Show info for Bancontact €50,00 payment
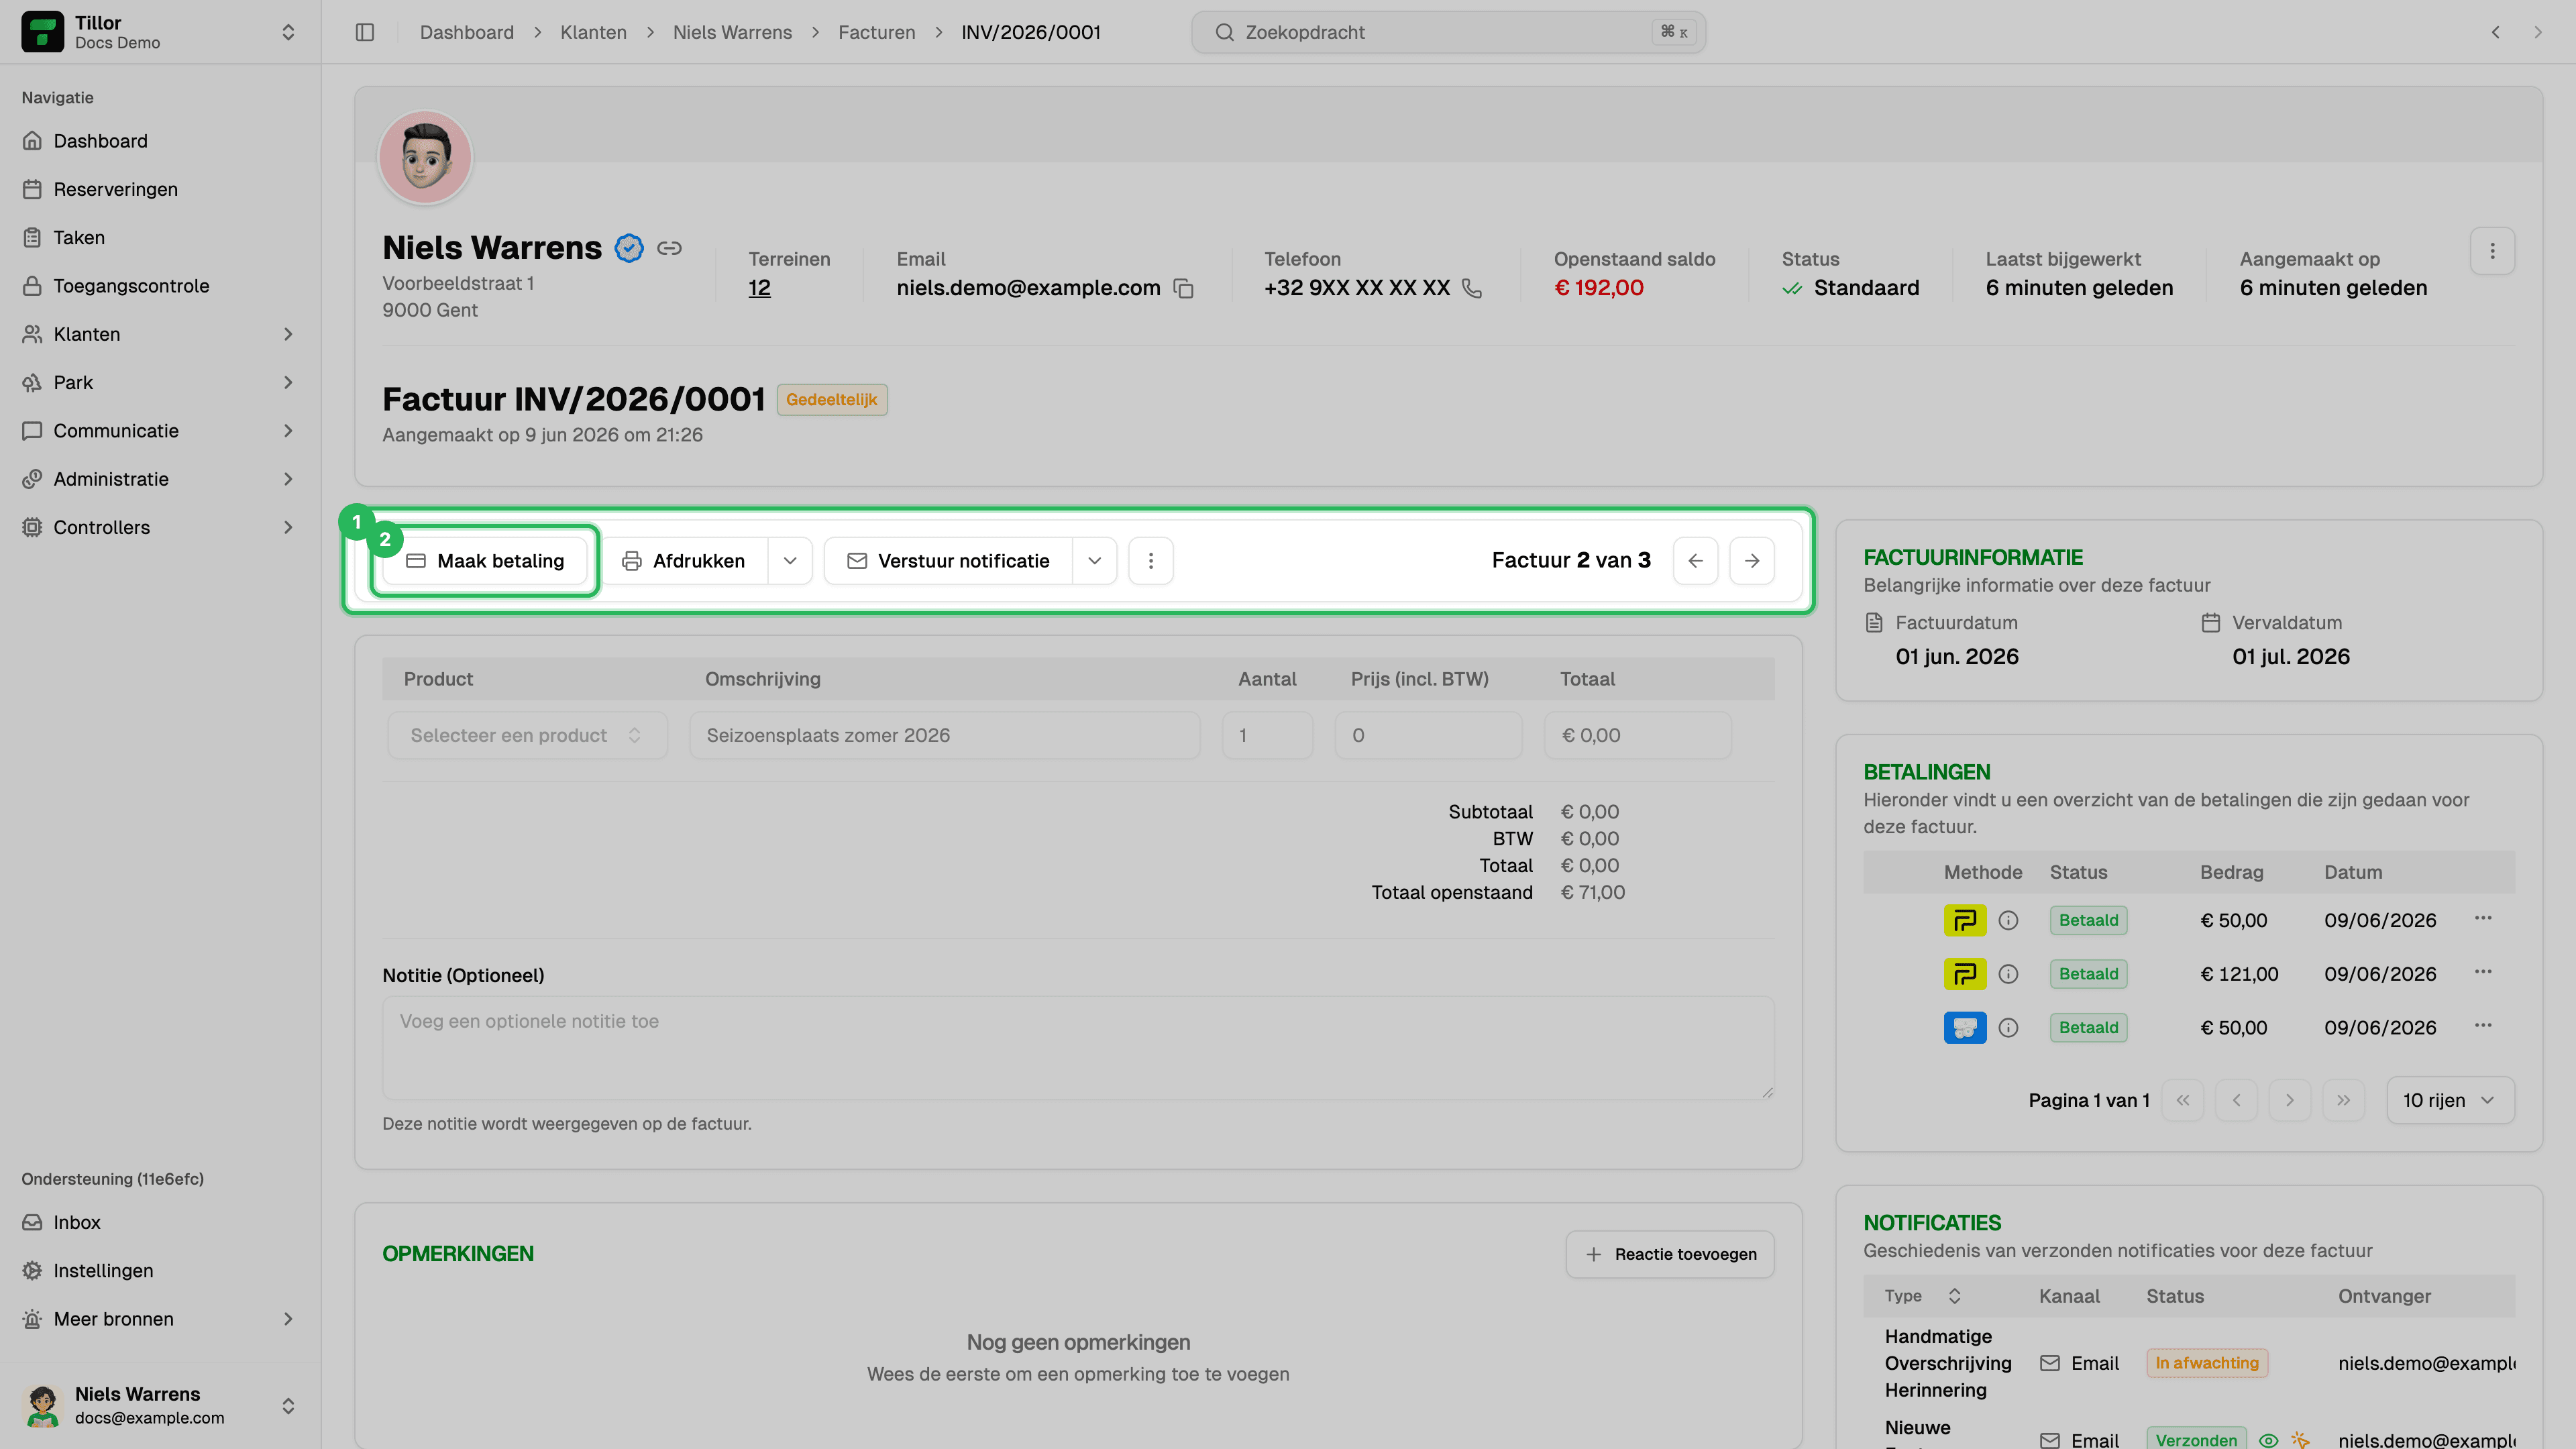Viewport: 2576px width, 1449px height. (2008, 1028)
